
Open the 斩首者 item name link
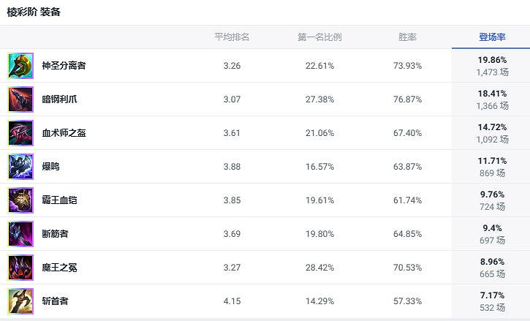click(x=55, y=301)
